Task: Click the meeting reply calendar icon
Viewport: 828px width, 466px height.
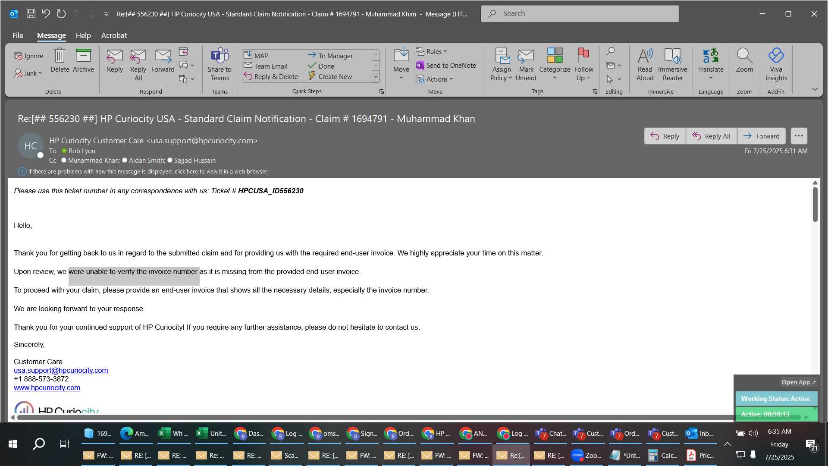Action: tap(183, 51)
